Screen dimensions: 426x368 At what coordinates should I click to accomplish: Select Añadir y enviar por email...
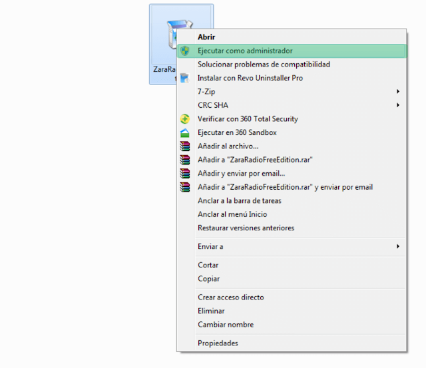pos(292,173)
